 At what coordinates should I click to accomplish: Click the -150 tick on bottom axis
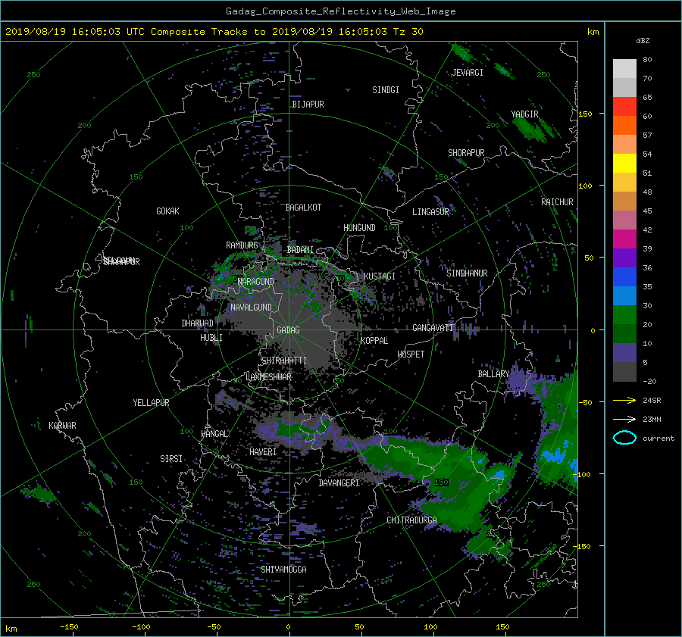[x=69, y=626]
